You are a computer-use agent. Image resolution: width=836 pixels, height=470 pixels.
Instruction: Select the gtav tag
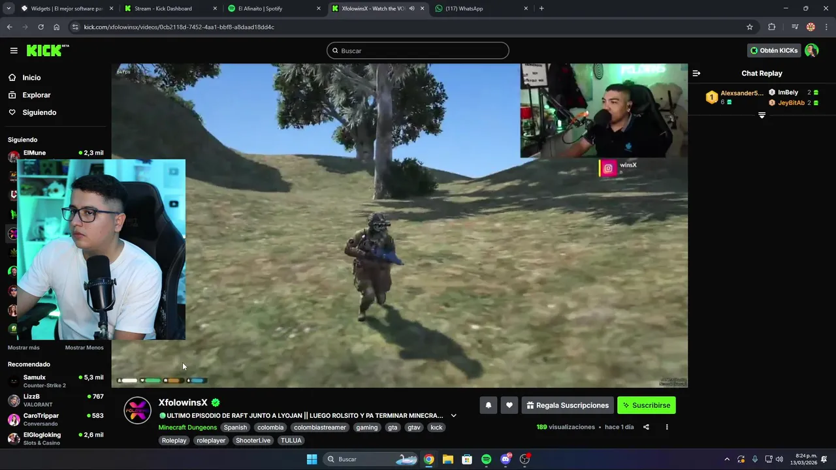414,428
